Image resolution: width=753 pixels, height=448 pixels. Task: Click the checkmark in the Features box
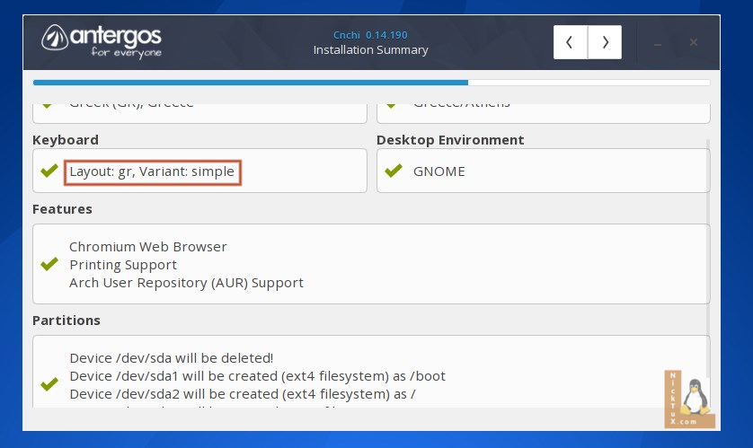coord(49,265)
